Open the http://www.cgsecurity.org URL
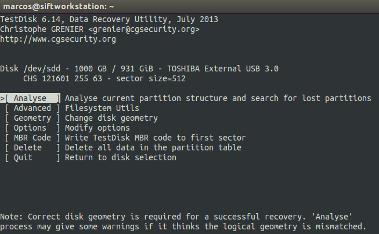 pyautogui.click(x=58, y=39)
